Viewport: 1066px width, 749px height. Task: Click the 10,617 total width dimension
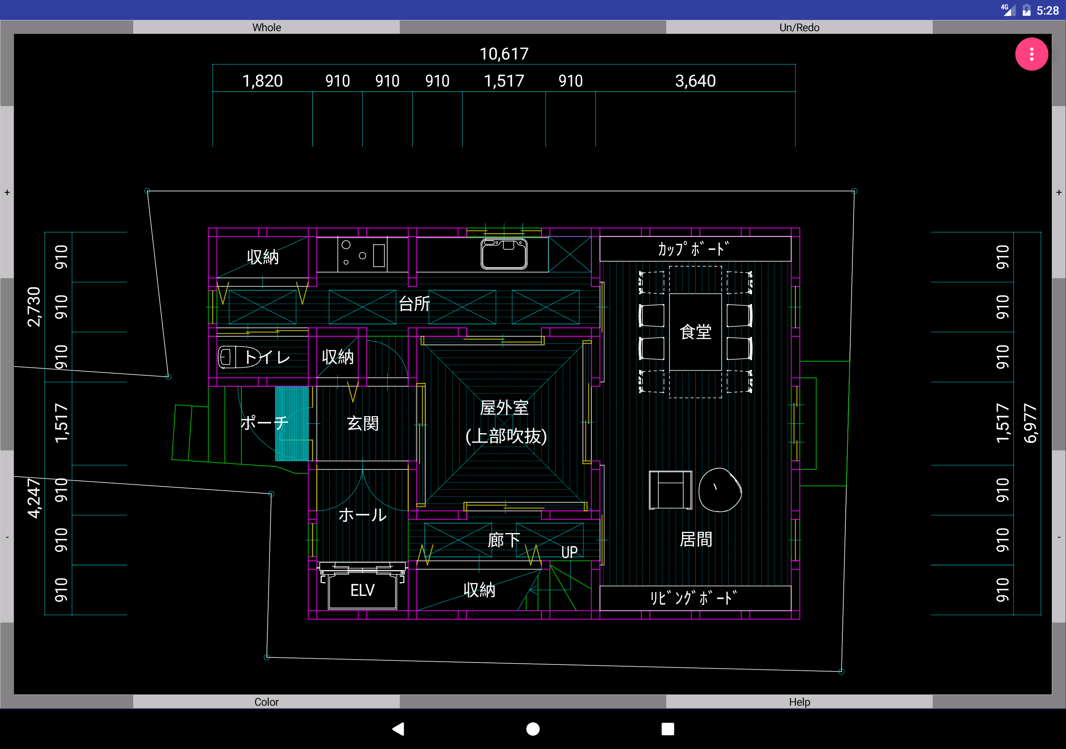504,54
